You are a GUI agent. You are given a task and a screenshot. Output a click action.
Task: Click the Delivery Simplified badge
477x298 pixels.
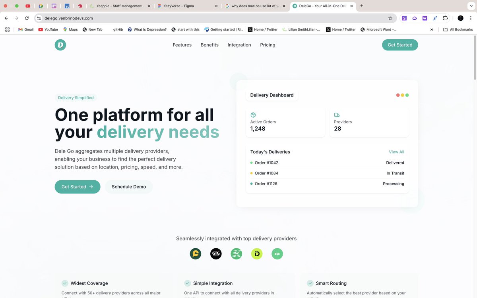pyautogui.click(x=76, y=98)
